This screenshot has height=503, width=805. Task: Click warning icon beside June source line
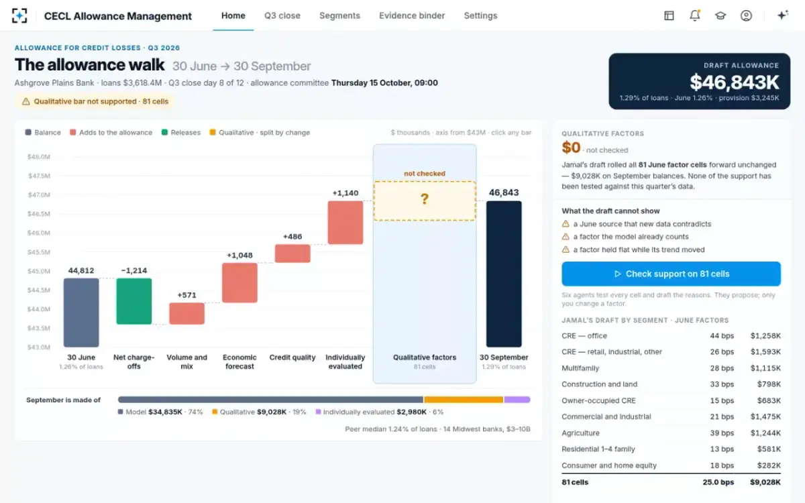(566, 224)
